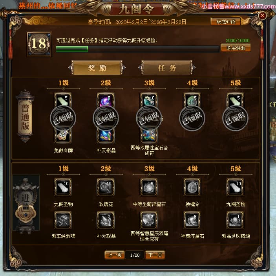Click the 九阁圣物 icon in advanced level 5

pos(235,187)
